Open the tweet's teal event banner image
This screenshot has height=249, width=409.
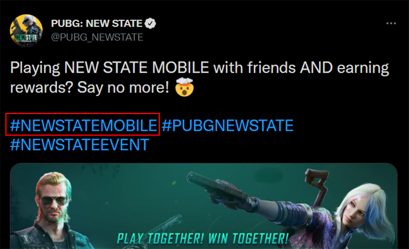(x=204, y=206)
